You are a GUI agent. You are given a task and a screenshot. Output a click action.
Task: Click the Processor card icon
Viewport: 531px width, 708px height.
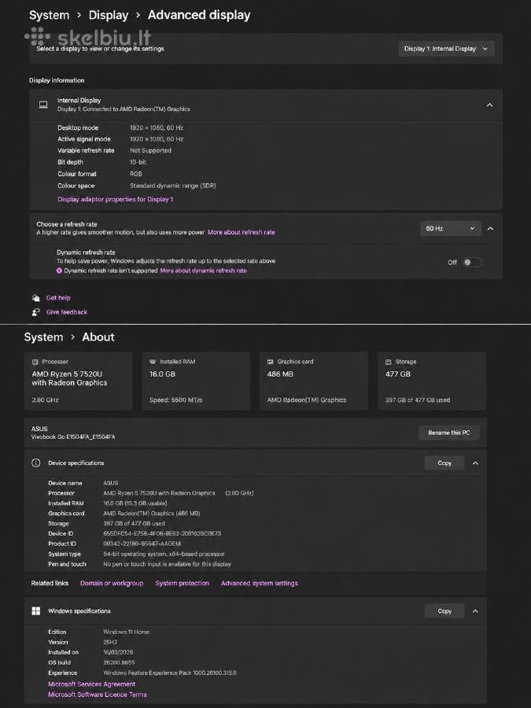point(35,362)
